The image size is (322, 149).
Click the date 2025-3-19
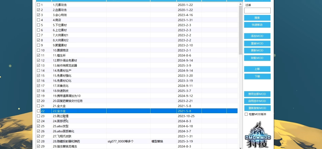click(x=185, y=141)
